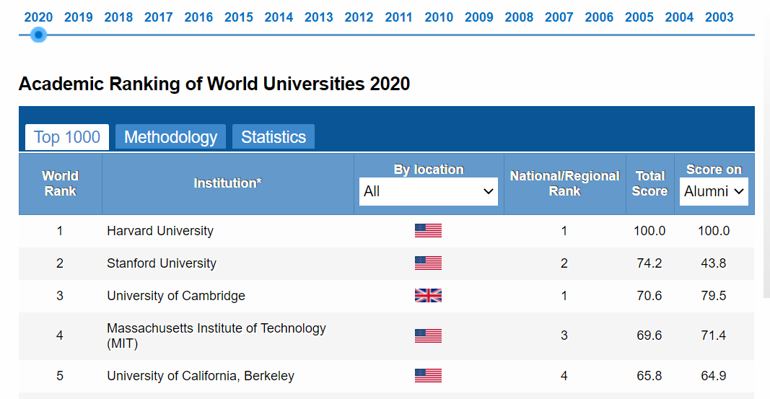
Task: Select the 2003 ranking year
Action: click(x=719, y=17)
